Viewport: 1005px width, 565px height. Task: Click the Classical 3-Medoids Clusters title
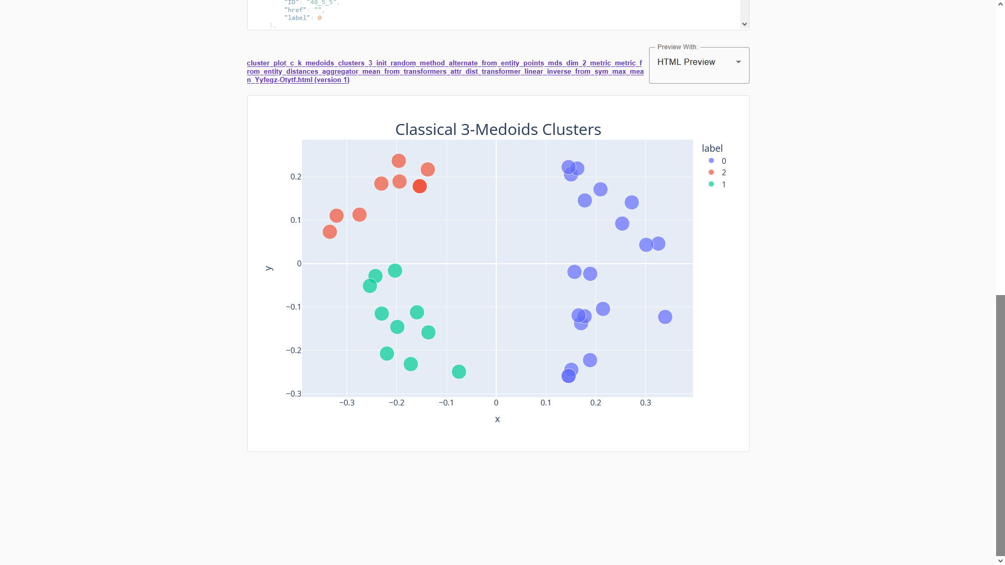pyautogui.click(x=498, y=129)
